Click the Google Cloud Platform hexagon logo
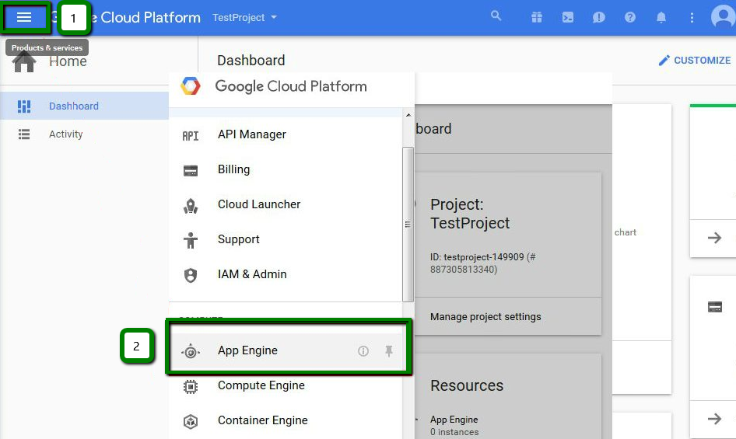The image size is (736, 439). [190, 86]
